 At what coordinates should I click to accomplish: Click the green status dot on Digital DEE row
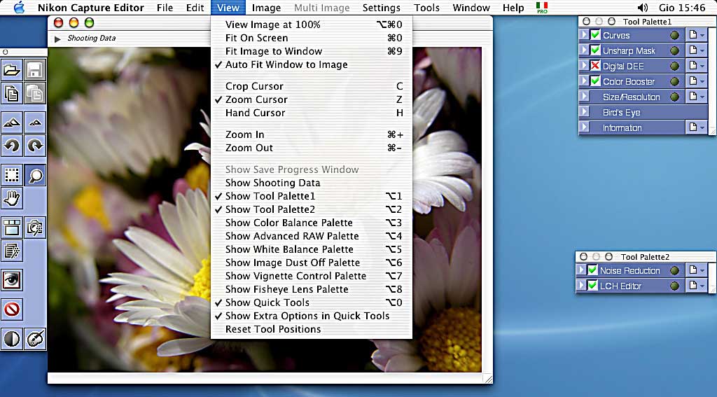[674, 67]
